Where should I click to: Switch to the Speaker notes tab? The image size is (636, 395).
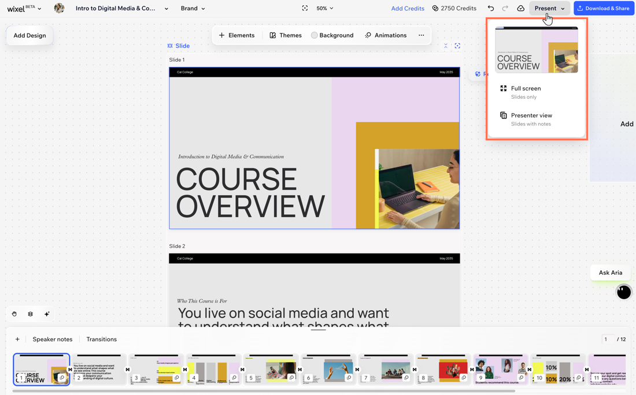pyautogui.click(x=53, y=339)
